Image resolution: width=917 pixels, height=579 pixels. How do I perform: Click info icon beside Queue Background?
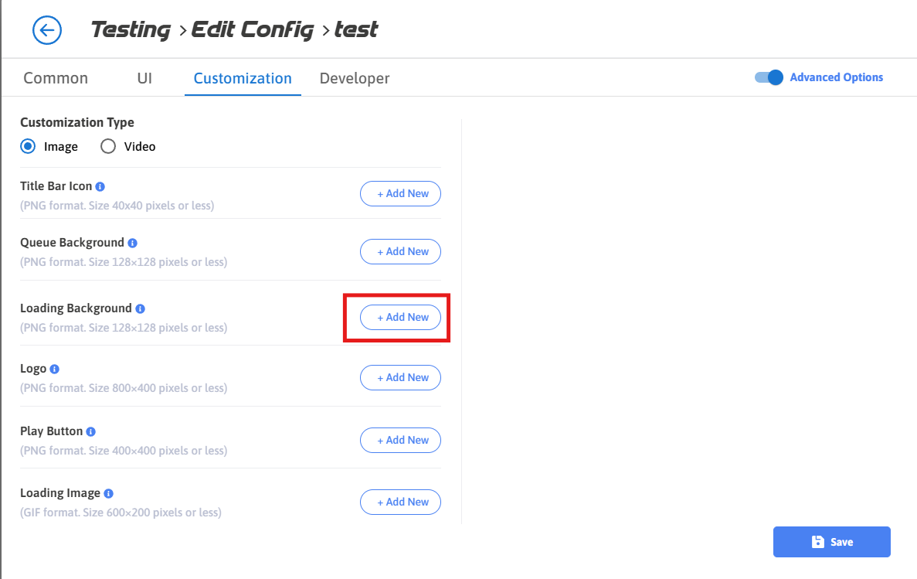(x=133, y=244)
